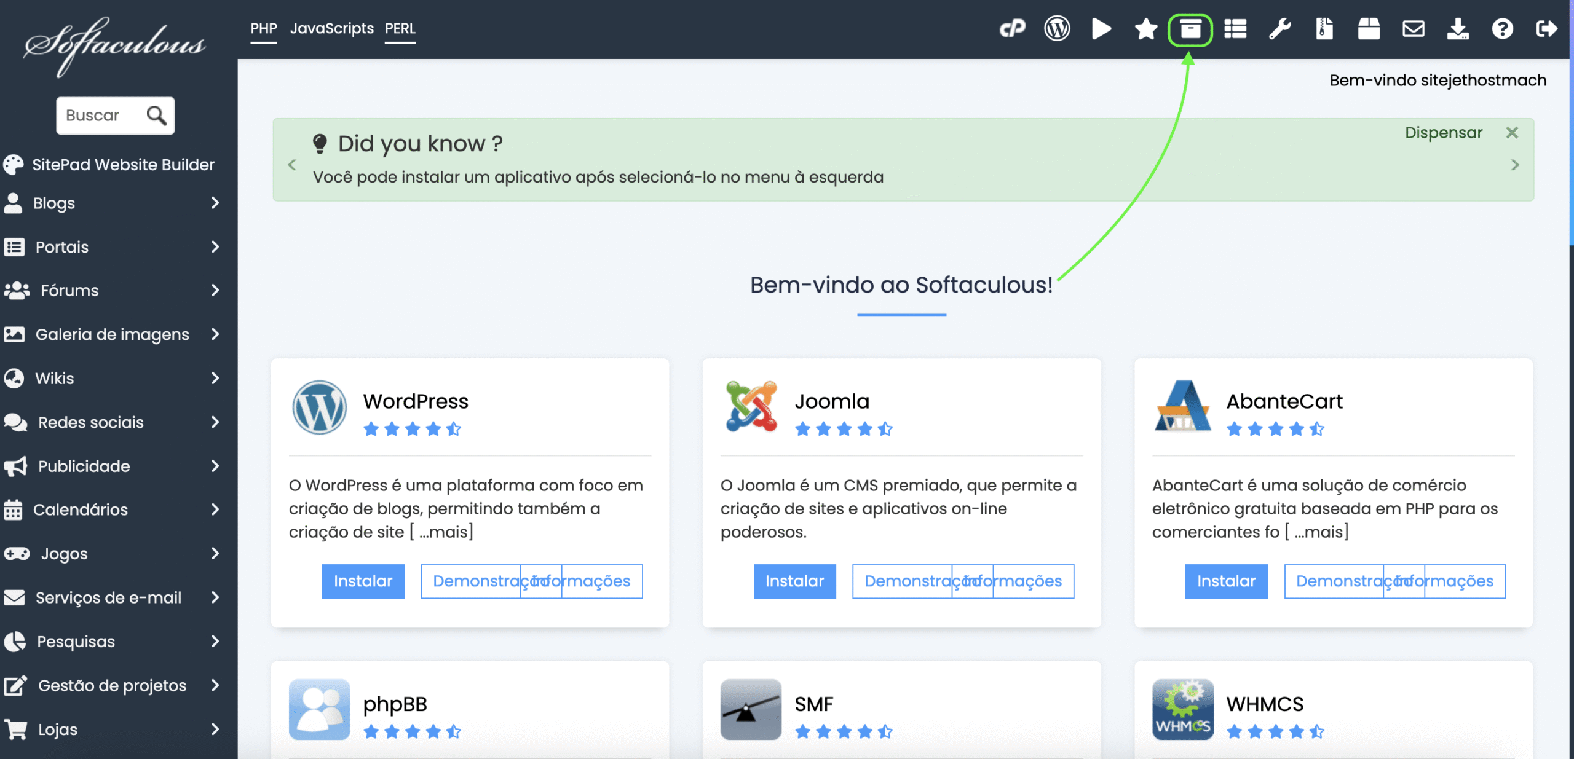Click the open package box icon
The image size is (1574, 759).
1369,28
